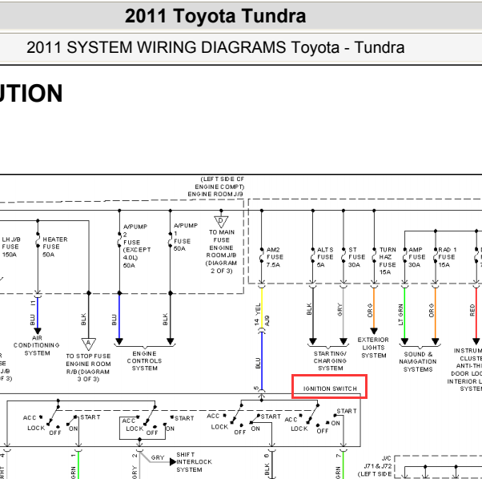Click the 'LH J/B FUSE 150A' label
Screen dimensions: 482x479
pyautogui.click(x=10, y=247)
